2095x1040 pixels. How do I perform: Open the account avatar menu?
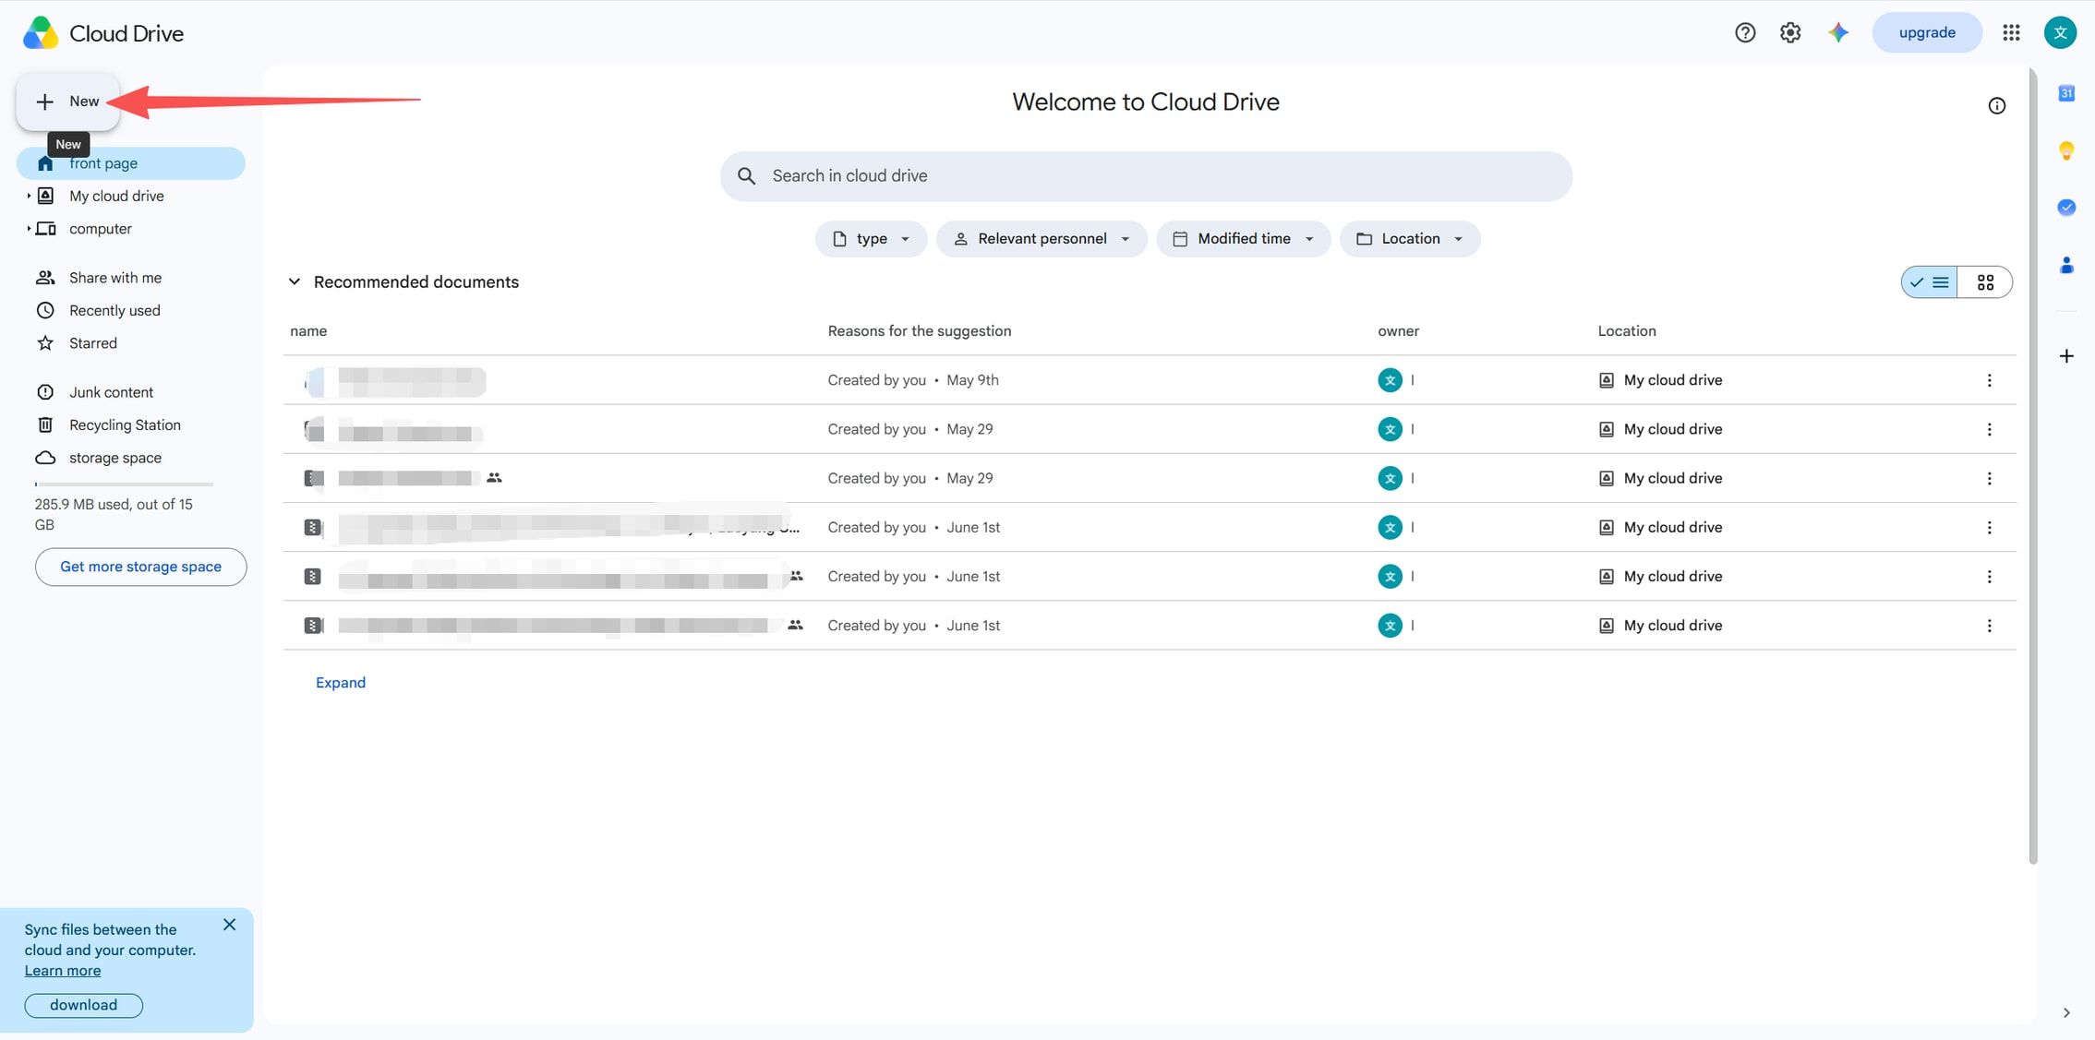[2060, 33]
